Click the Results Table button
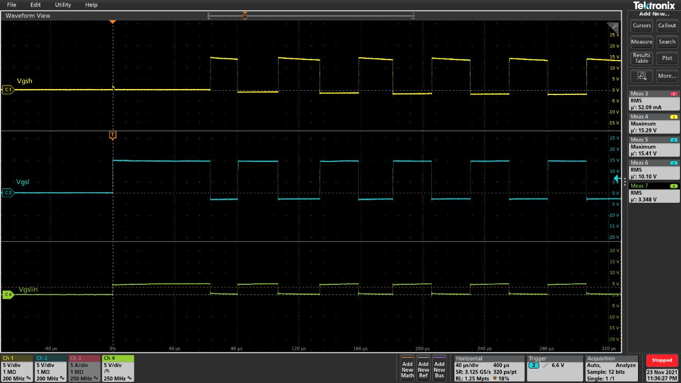 [x=641, y=58]
